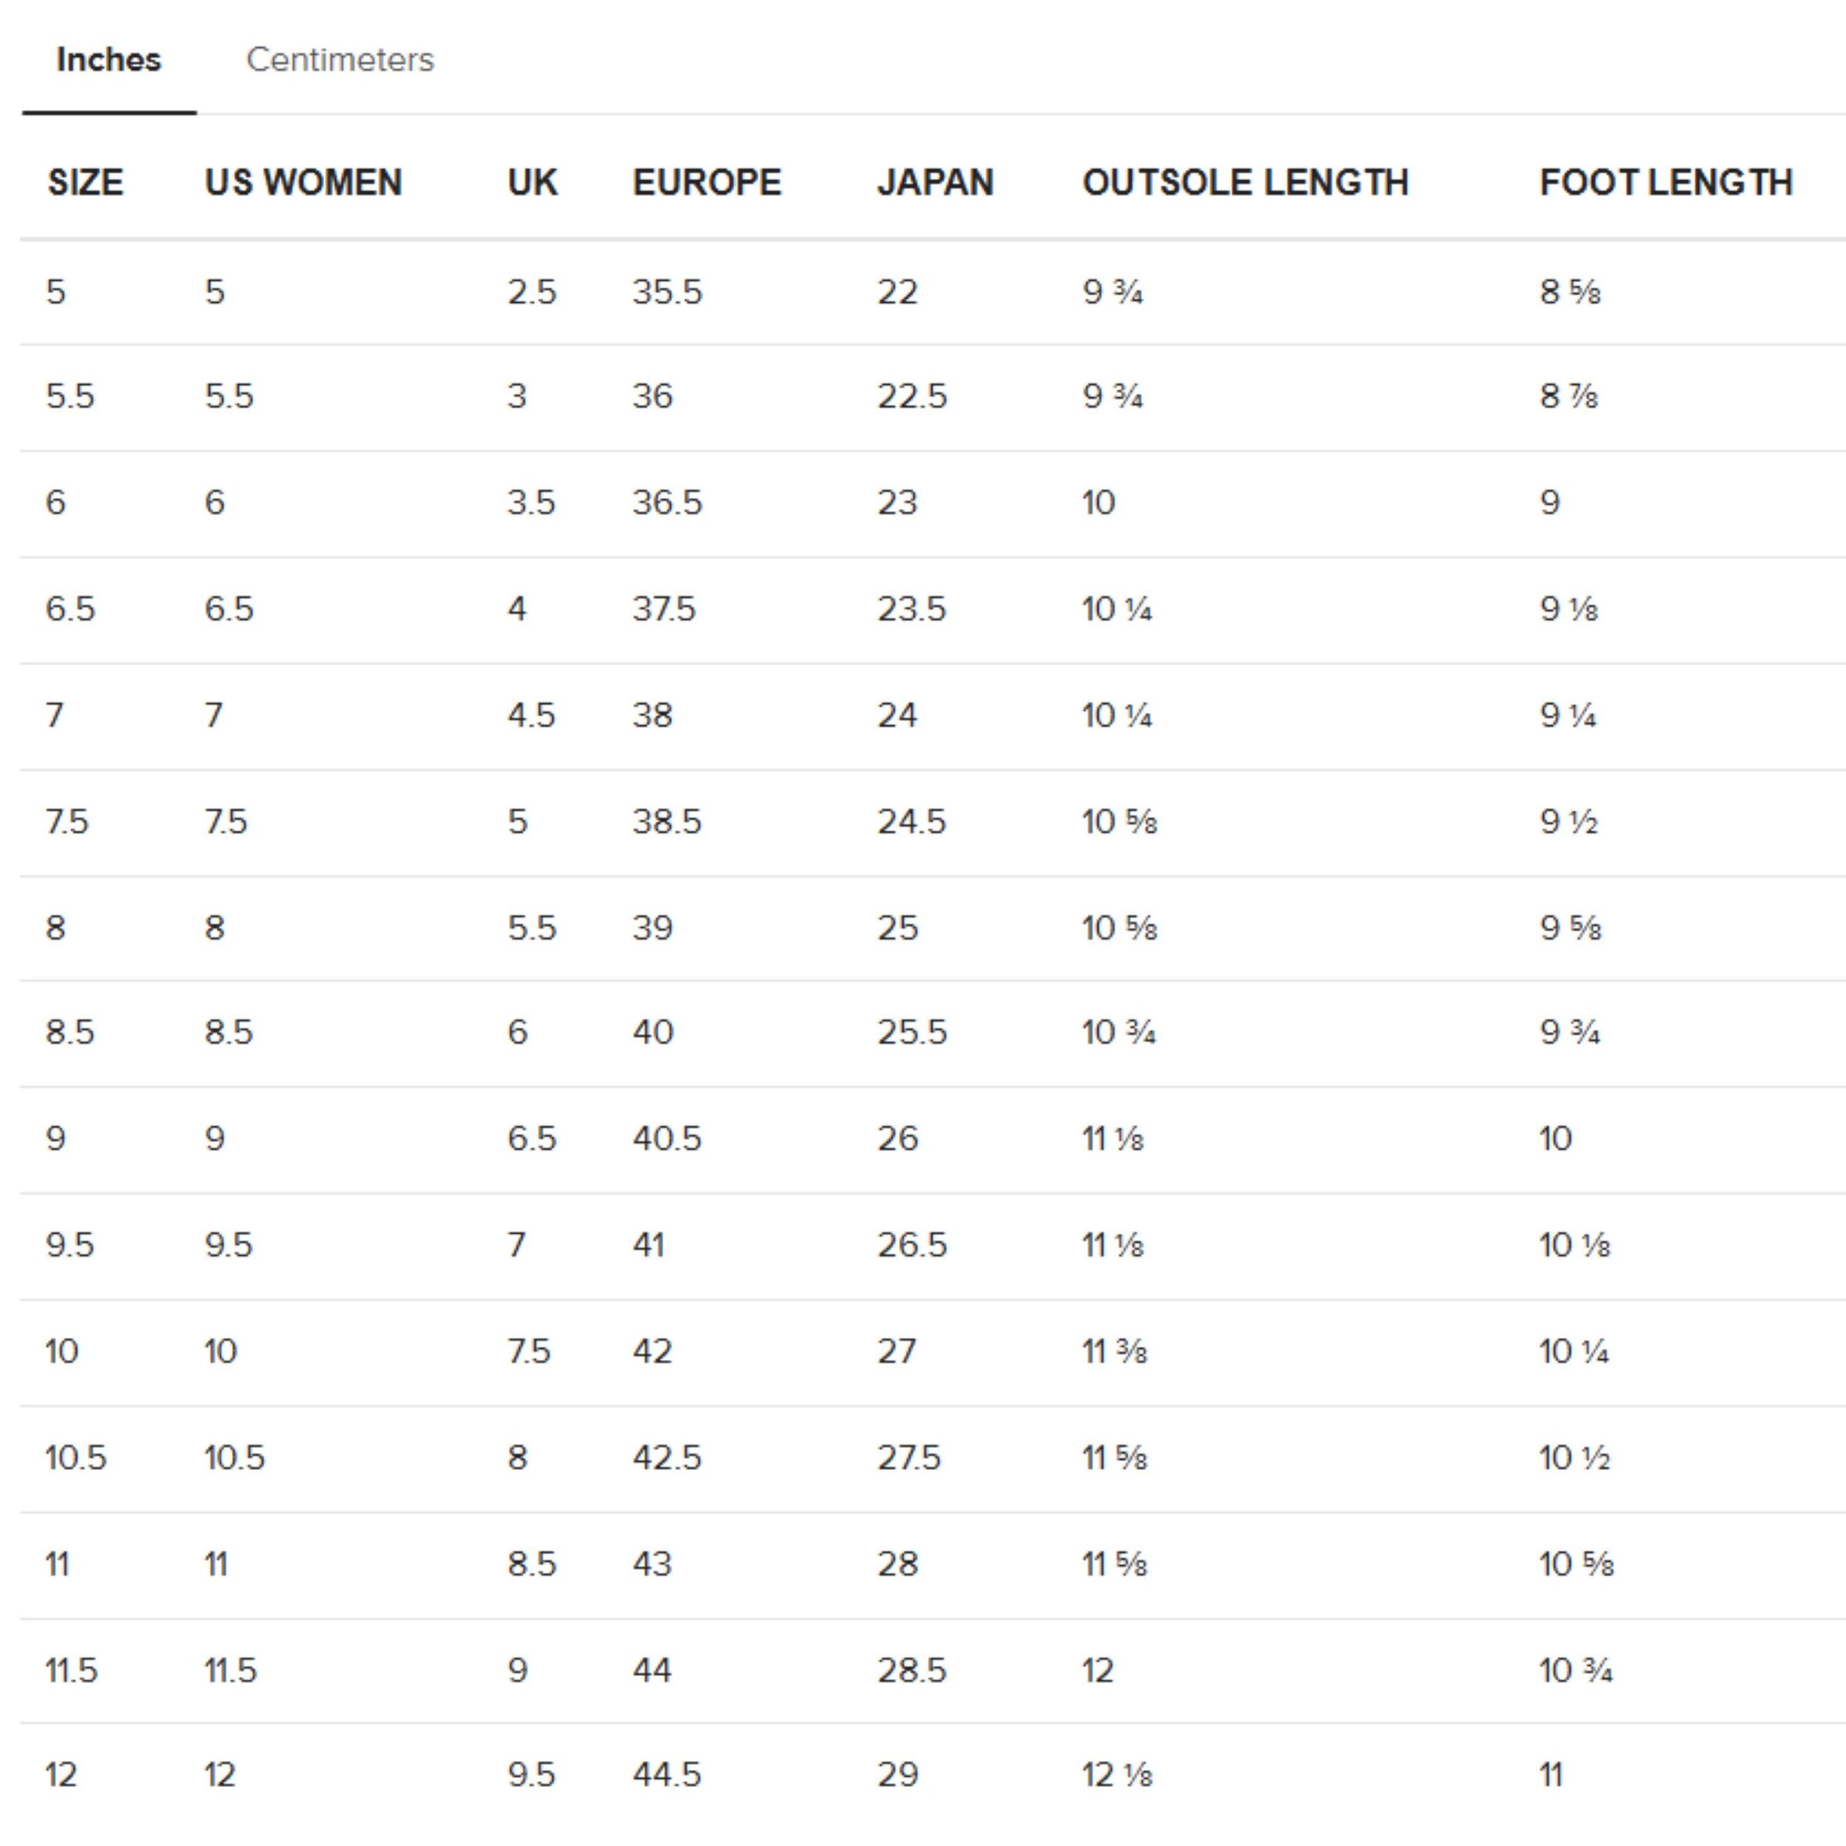This screenshot has width=1846, height=1846.
Task: Click Europe size 40.5 cell
Action: tap(667, 1138)
